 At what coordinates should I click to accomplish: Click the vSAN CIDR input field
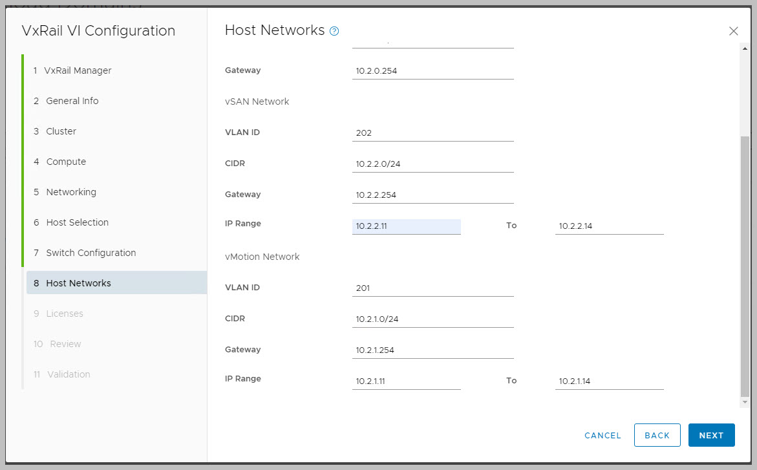coord(432,164)
